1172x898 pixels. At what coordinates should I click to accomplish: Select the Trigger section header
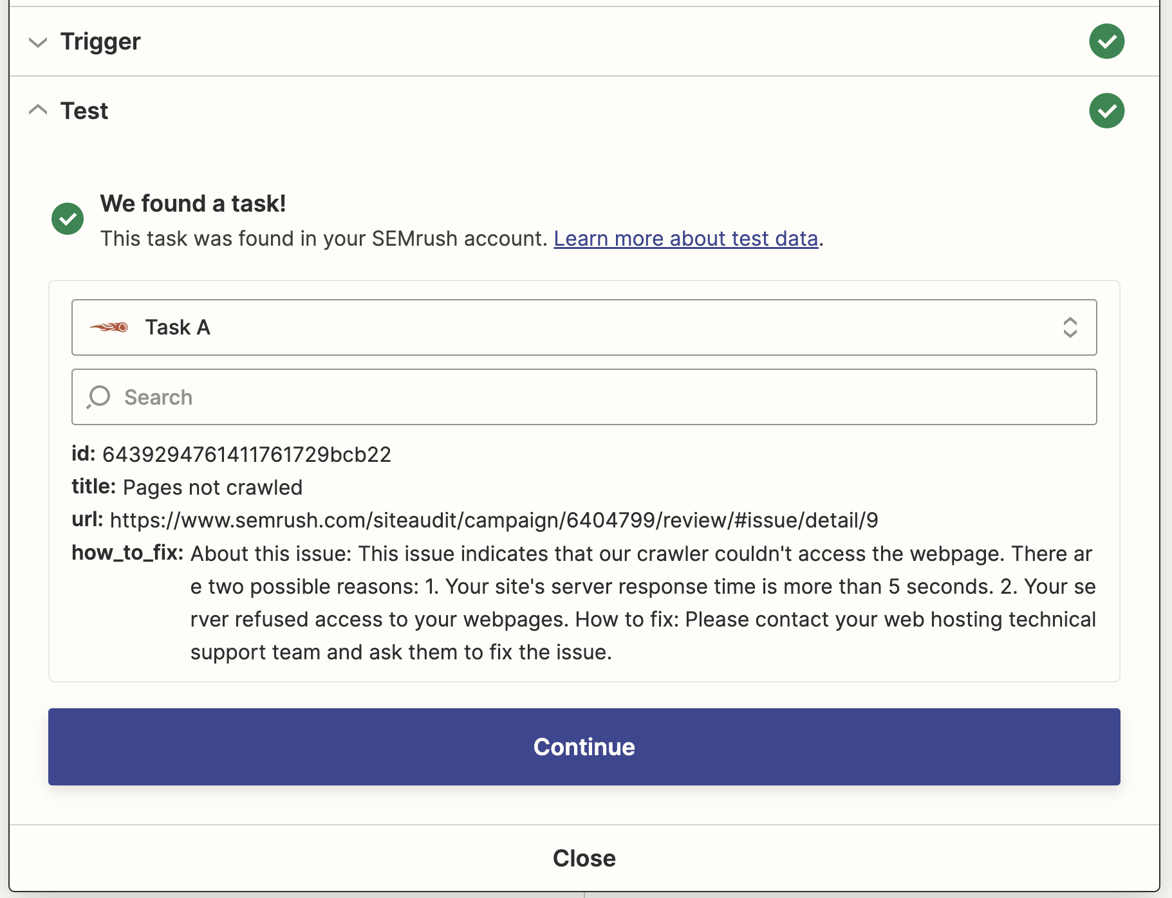(100, 41)
